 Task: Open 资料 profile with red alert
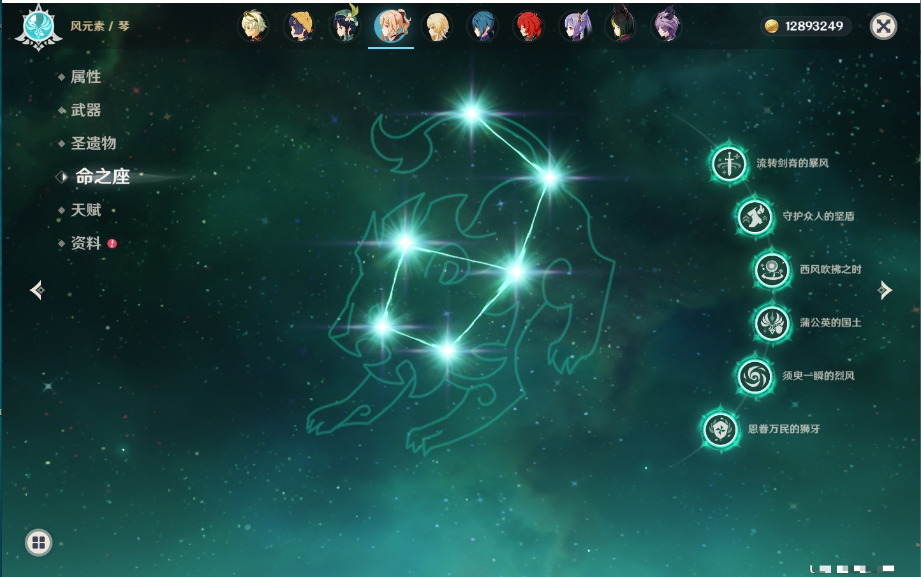point(85,244)
